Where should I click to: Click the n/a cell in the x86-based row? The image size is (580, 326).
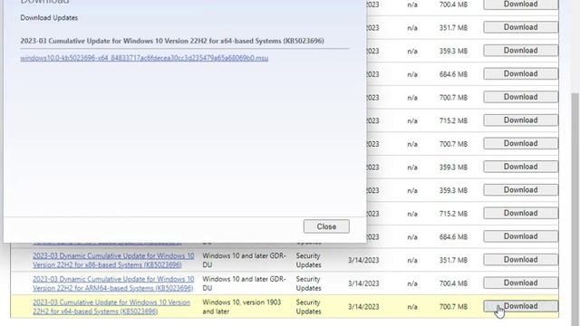pos(412,260)
